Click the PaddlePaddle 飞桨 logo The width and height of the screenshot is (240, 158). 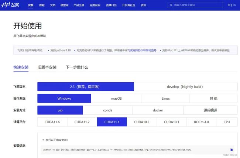(10, 5)
